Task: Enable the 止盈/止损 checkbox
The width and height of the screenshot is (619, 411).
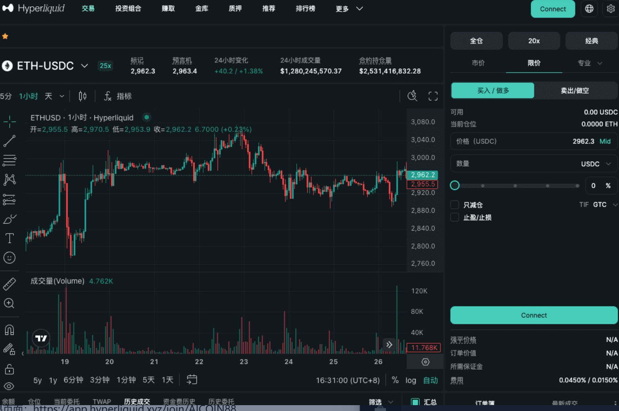Action: pos(455,217)
